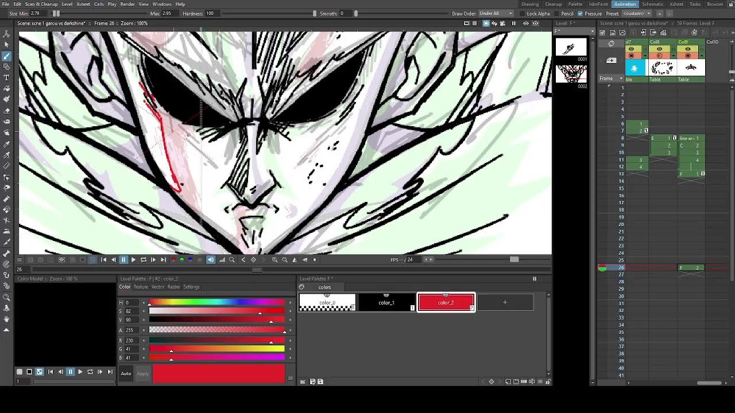Enable Pencil checkbox
Viewport: 735px width, 413px height.
pyautogui.click(x=556, y=14)
